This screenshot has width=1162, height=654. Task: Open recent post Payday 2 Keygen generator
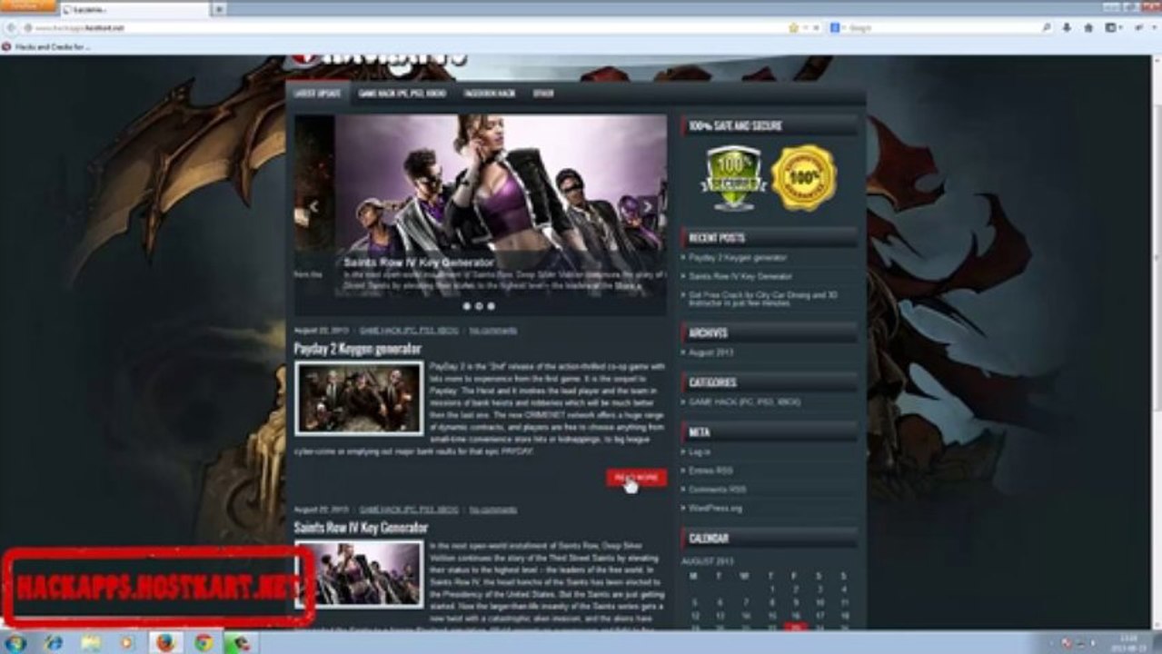pos(738,258)
